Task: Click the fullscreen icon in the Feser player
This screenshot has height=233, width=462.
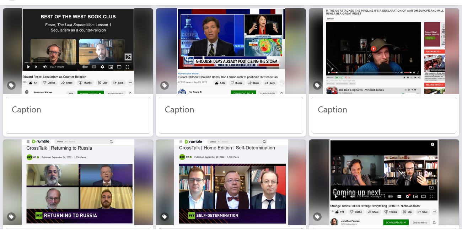Action: pyautogui.click(x=127, y=67)
